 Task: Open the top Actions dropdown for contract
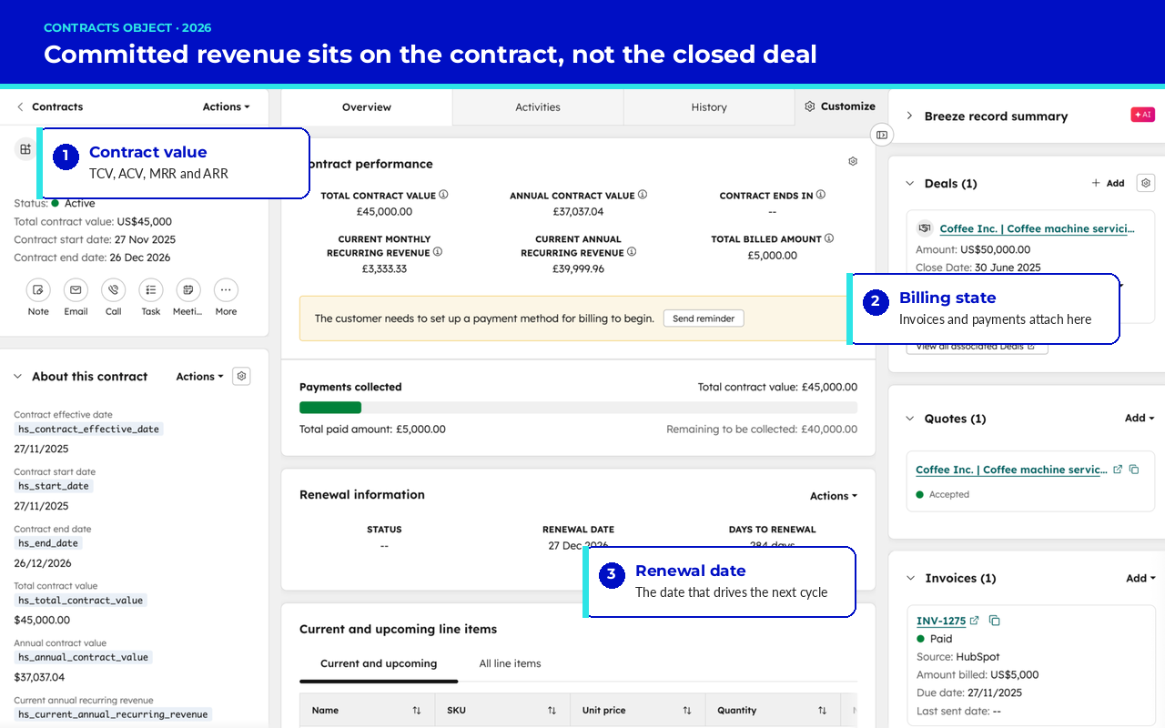[226, 106]
